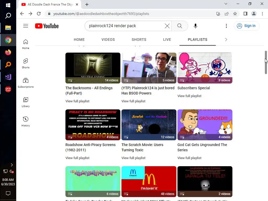Open a new browser tab with plus
Viewport: 268px width, 201px height.
pos(87,4)
